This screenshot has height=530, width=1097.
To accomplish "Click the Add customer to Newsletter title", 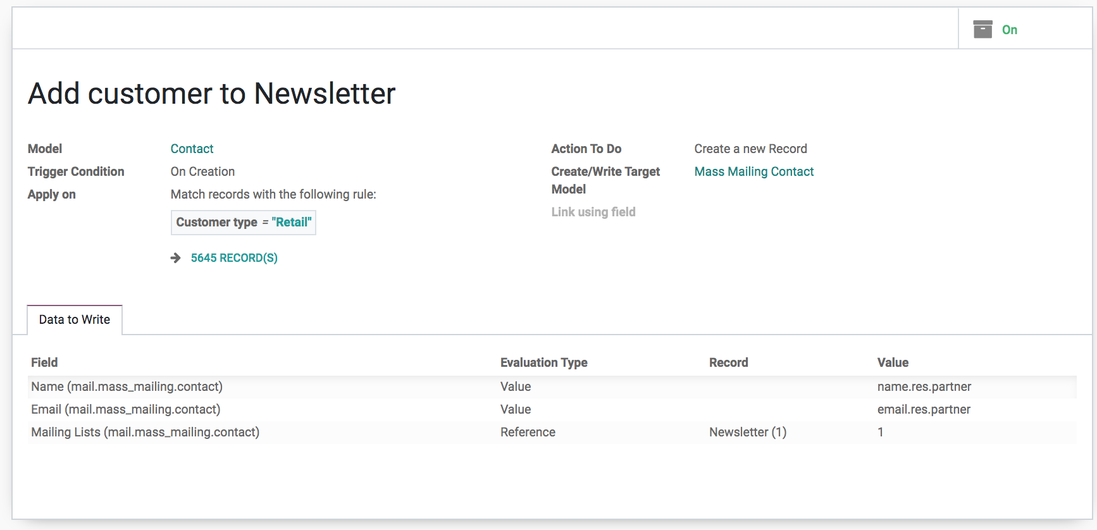I will click(212, 94).
